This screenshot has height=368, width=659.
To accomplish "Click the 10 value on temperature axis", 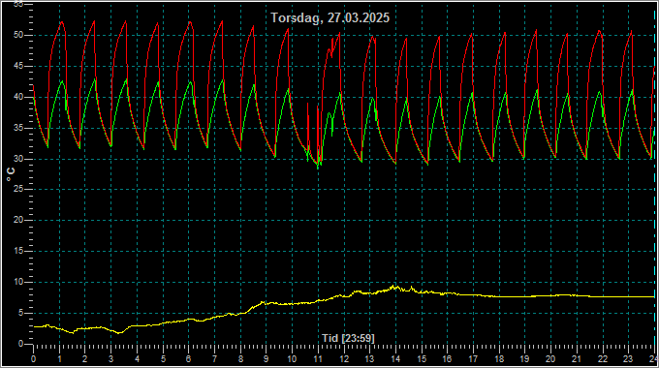I will point(18,282).
